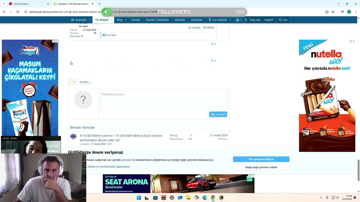Switch to the YouTube Music tab

pos(28,4)
